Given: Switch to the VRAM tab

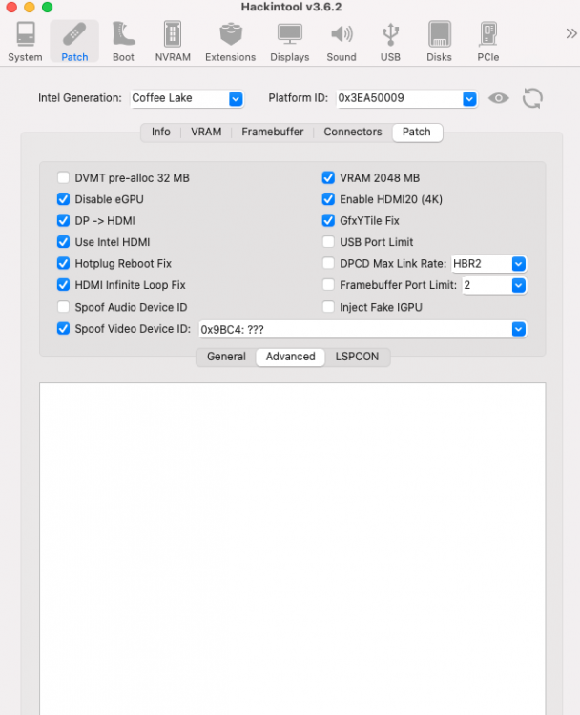Looking at the screenshot, I should pyautogui.click(x=206, y=132).
